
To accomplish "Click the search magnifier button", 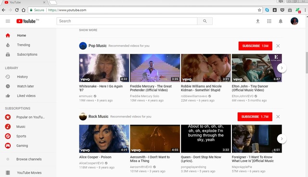I will (x=205, y=21).
